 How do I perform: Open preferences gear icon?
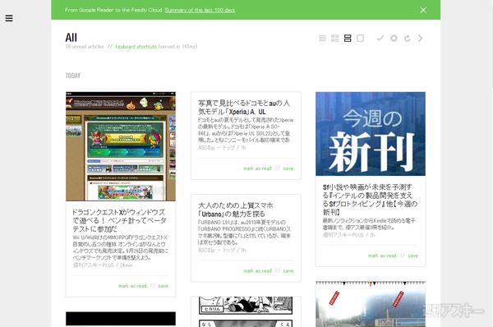394,39
